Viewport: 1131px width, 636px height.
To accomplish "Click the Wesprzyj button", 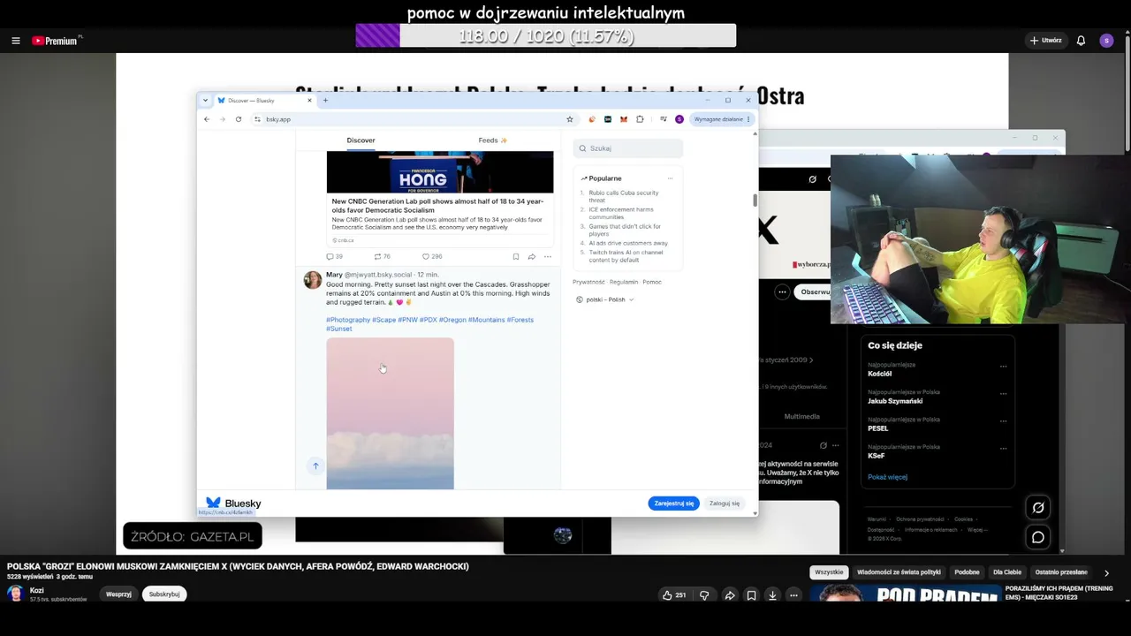I will [x=118, y=594].
